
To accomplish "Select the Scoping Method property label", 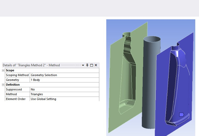I will click(17, 75).
